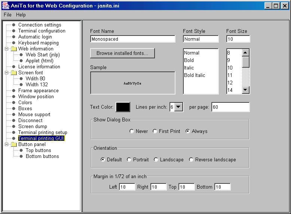The image size is (291, 214).
Task: Click the AniTa app icon in title bar
Action: [5, 6]
